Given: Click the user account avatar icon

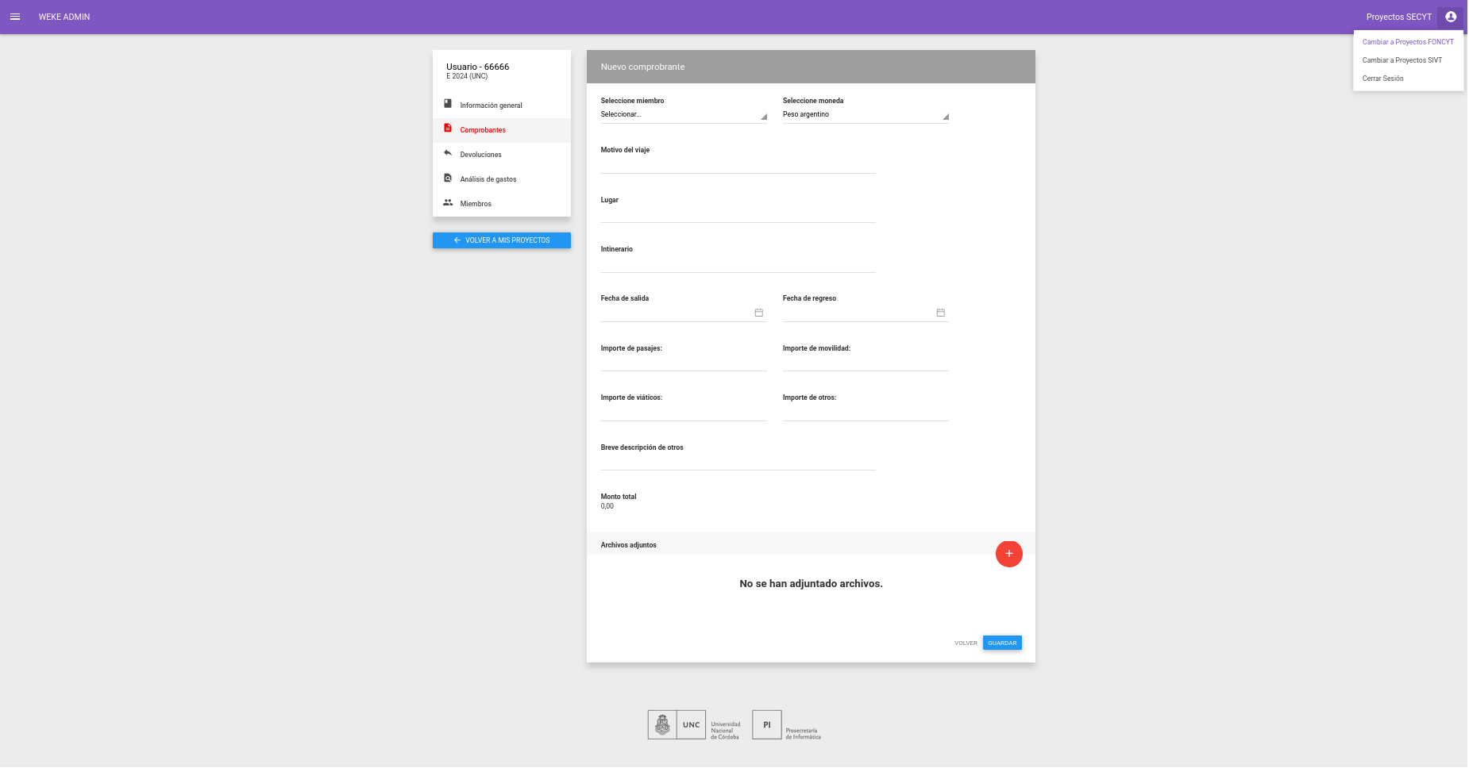Looking at the screenshot, I should pos(1451,17).
